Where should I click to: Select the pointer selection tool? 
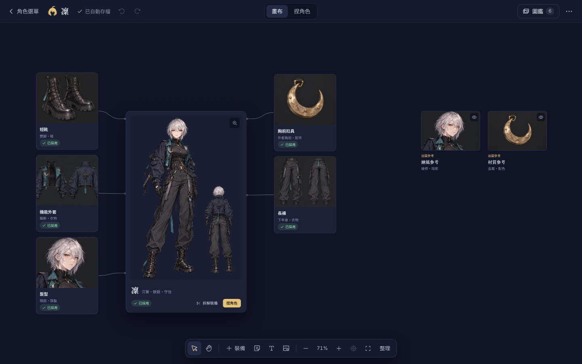pos(194,348)
